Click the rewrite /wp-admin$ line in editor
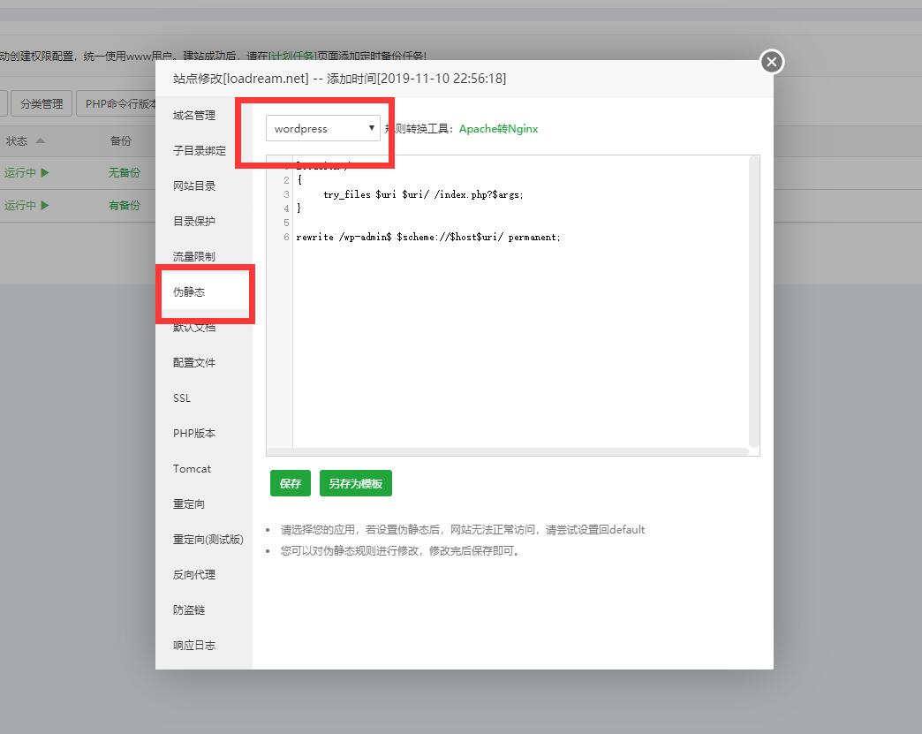The width and height of the screenshot is (922, 734). tap(428, 237)
